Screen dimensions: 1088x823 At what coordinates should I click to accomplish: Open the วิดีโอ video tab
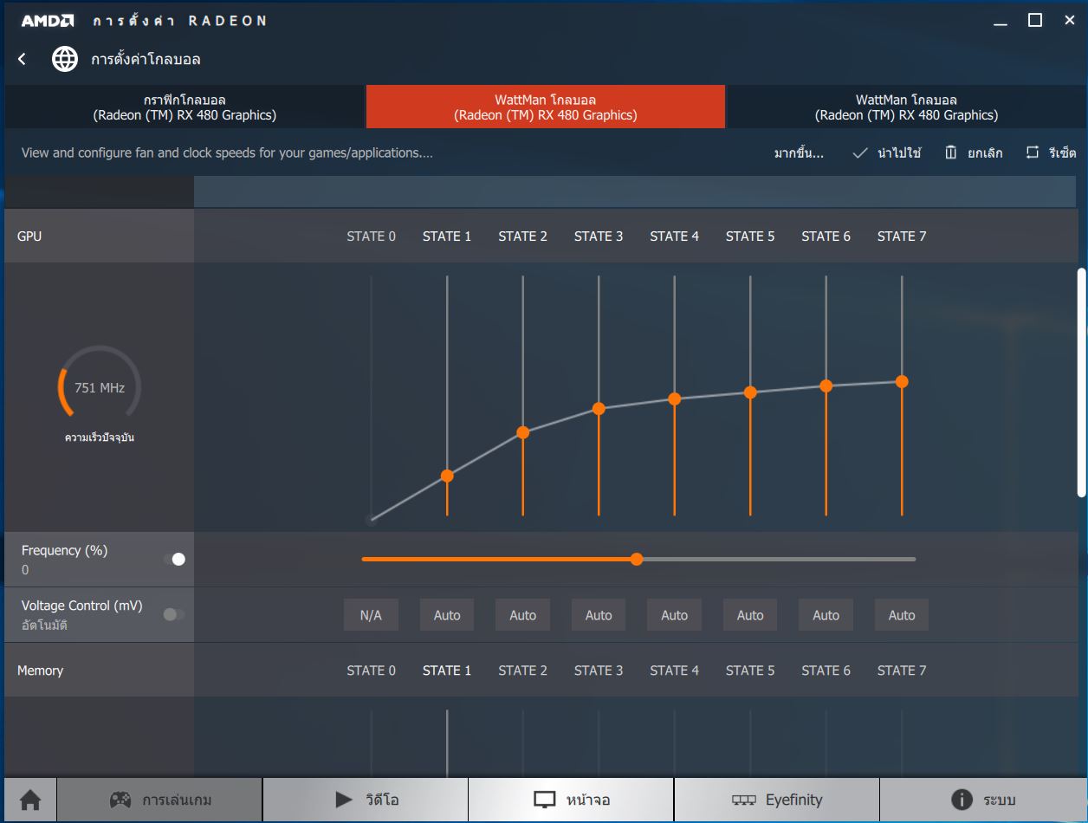pos(366,799)
